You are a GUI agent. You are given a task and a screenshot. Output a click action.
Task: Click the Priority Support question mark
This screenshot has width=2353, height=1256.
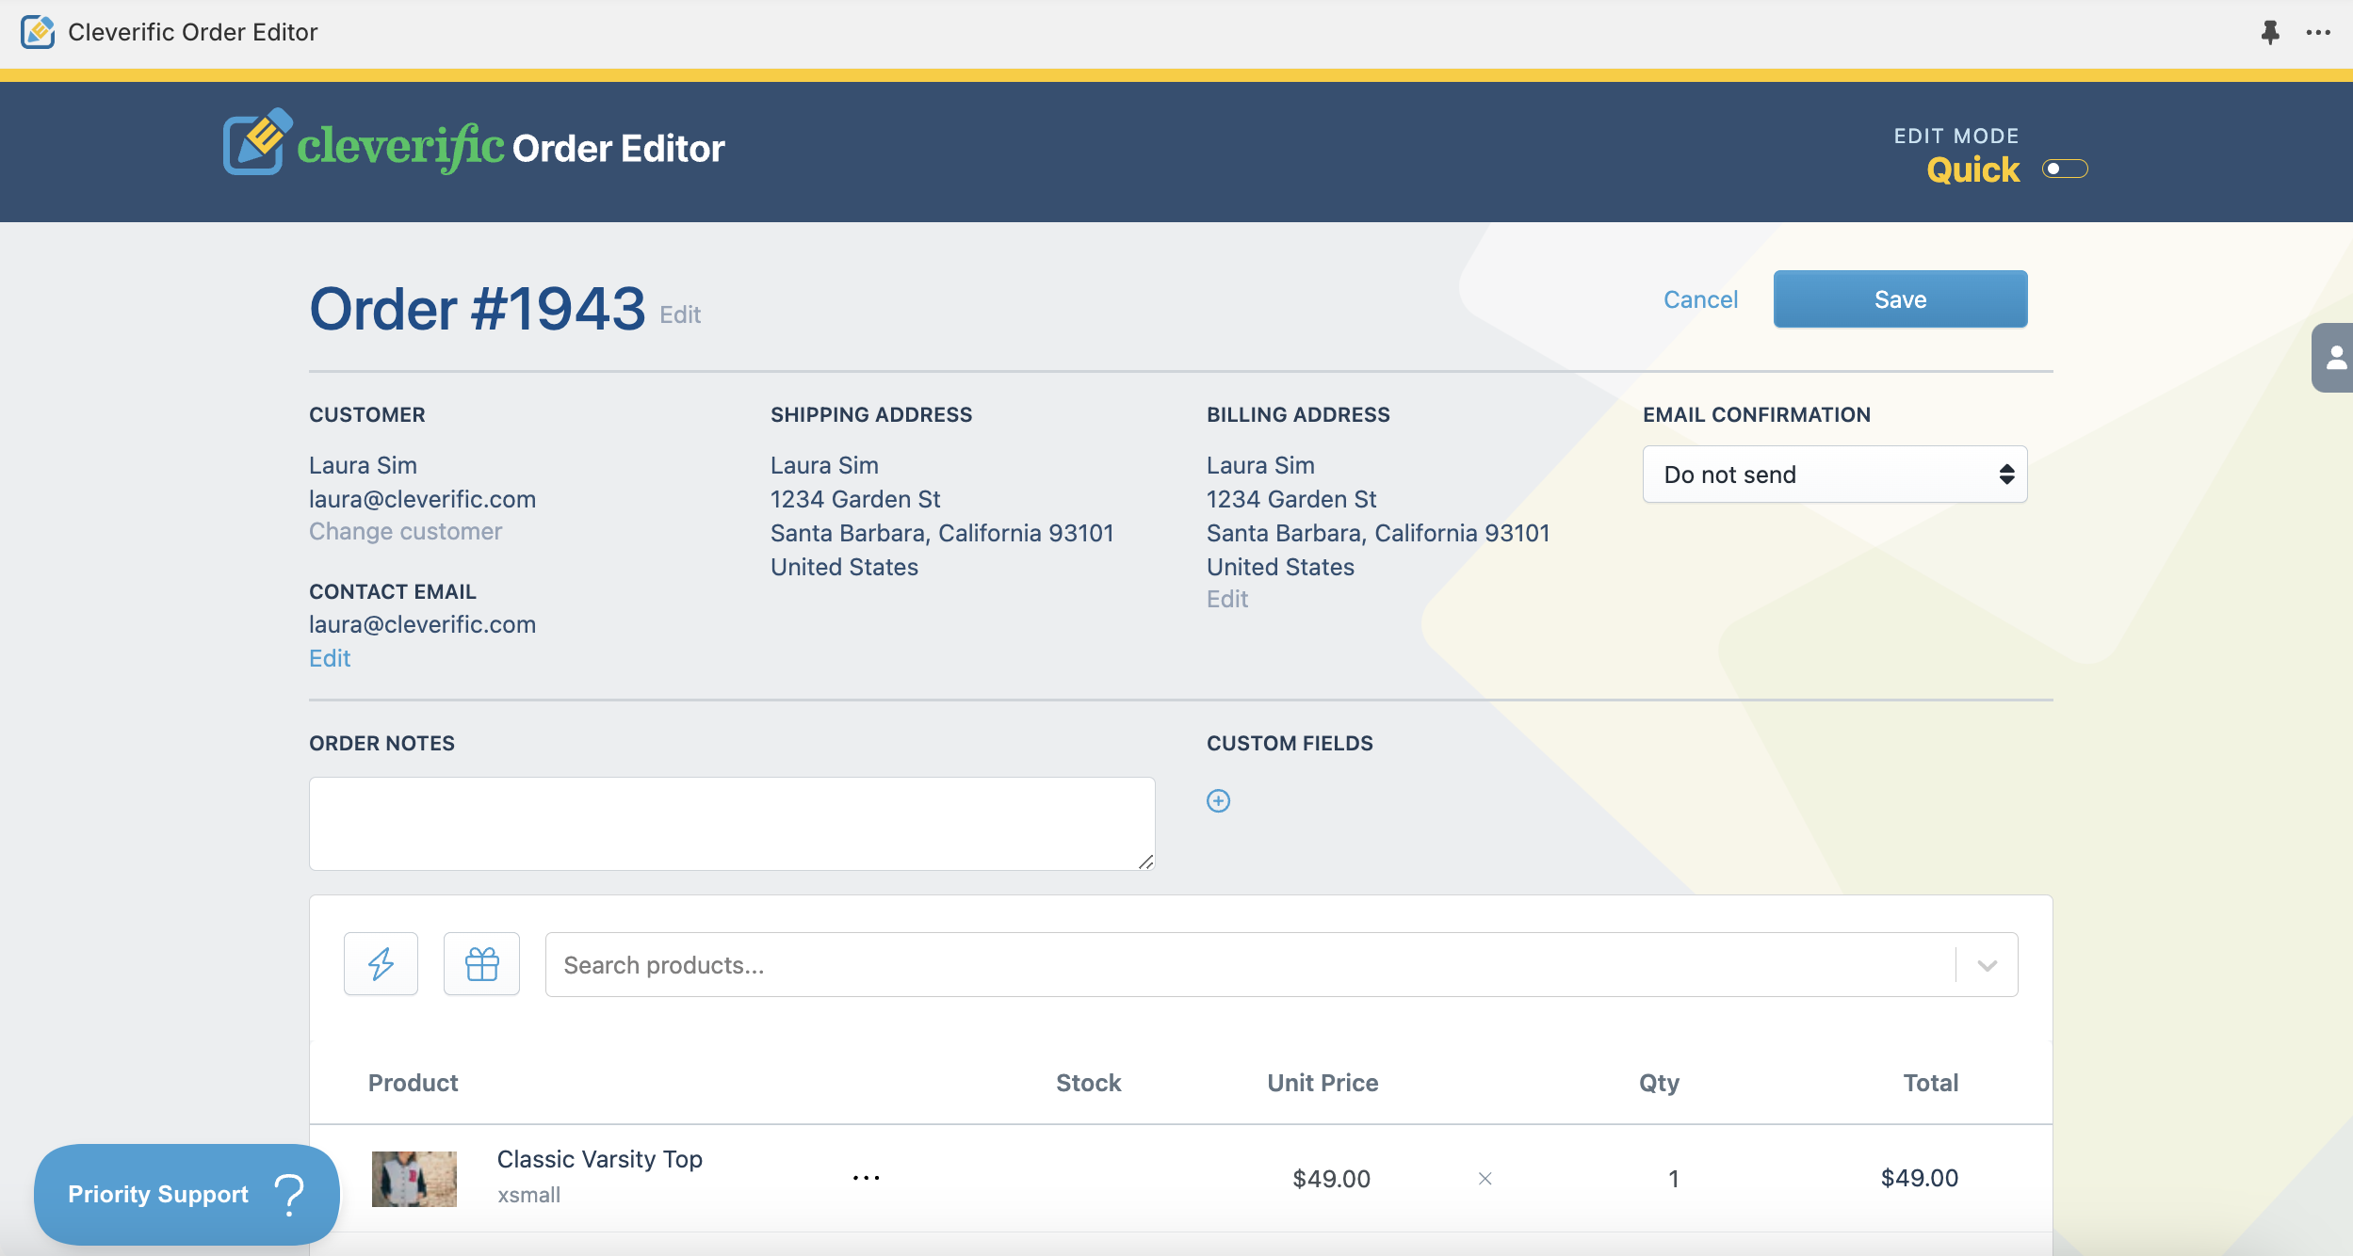pyautogui.click(x=289, y=1194)
